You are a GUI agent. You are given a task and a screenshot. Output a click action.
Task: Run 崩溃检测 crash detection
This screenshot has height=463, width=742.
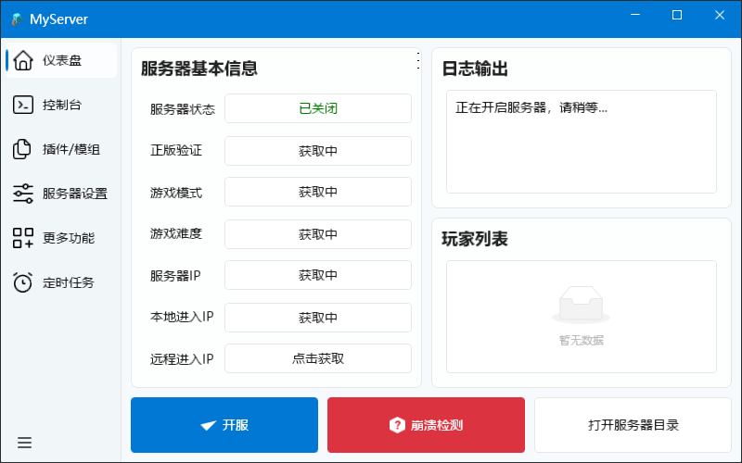(x=426, y=425)
